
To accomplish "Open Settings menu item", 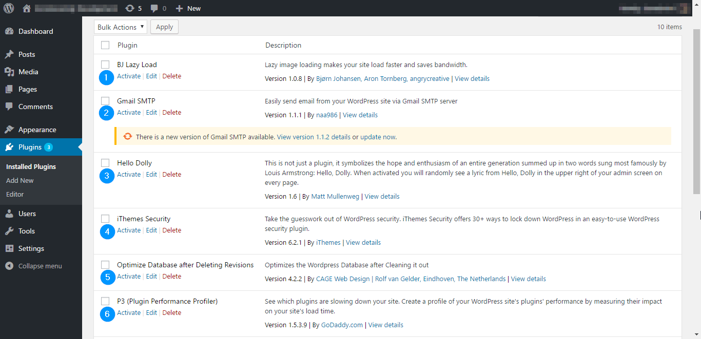I will [41, 248].
